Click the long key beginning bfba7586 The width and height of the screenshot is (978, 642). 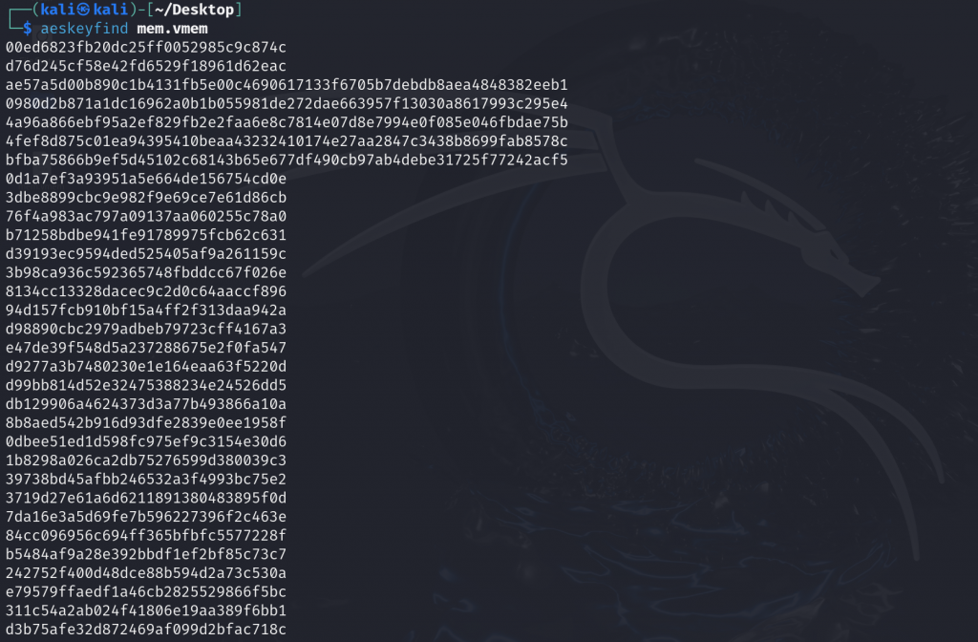click(x=287, y=160)
